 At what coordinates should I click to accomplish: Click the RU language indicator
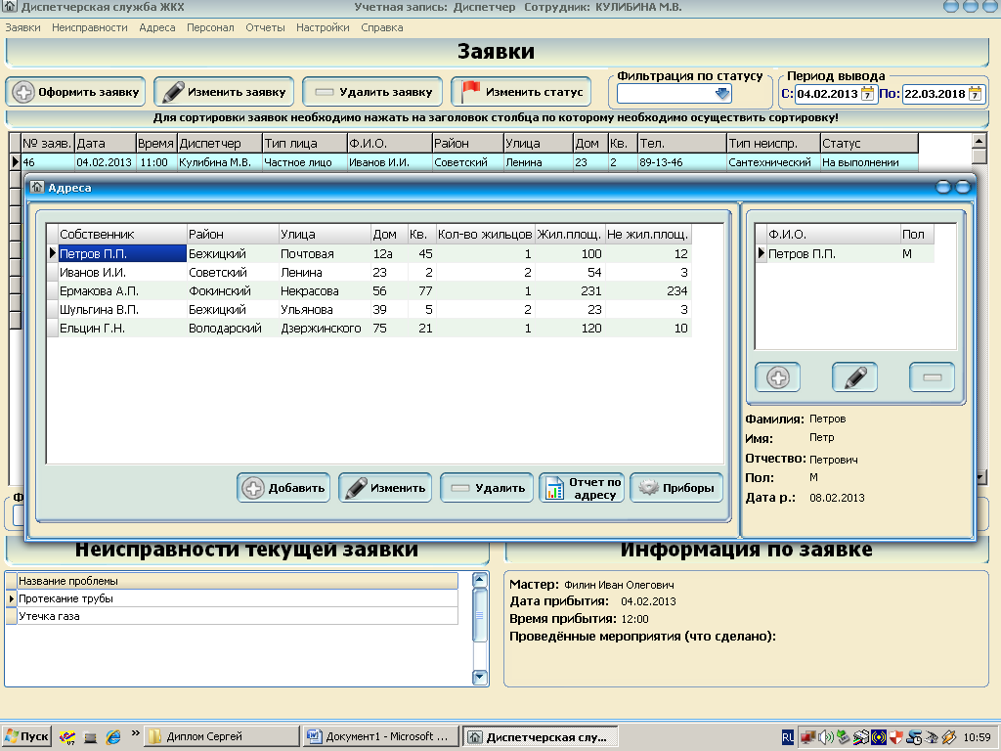click(x=788, y=737)
